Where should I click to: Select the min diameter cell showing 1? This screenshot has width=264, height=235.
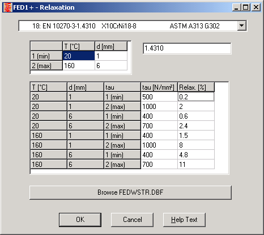click(111, 56)
